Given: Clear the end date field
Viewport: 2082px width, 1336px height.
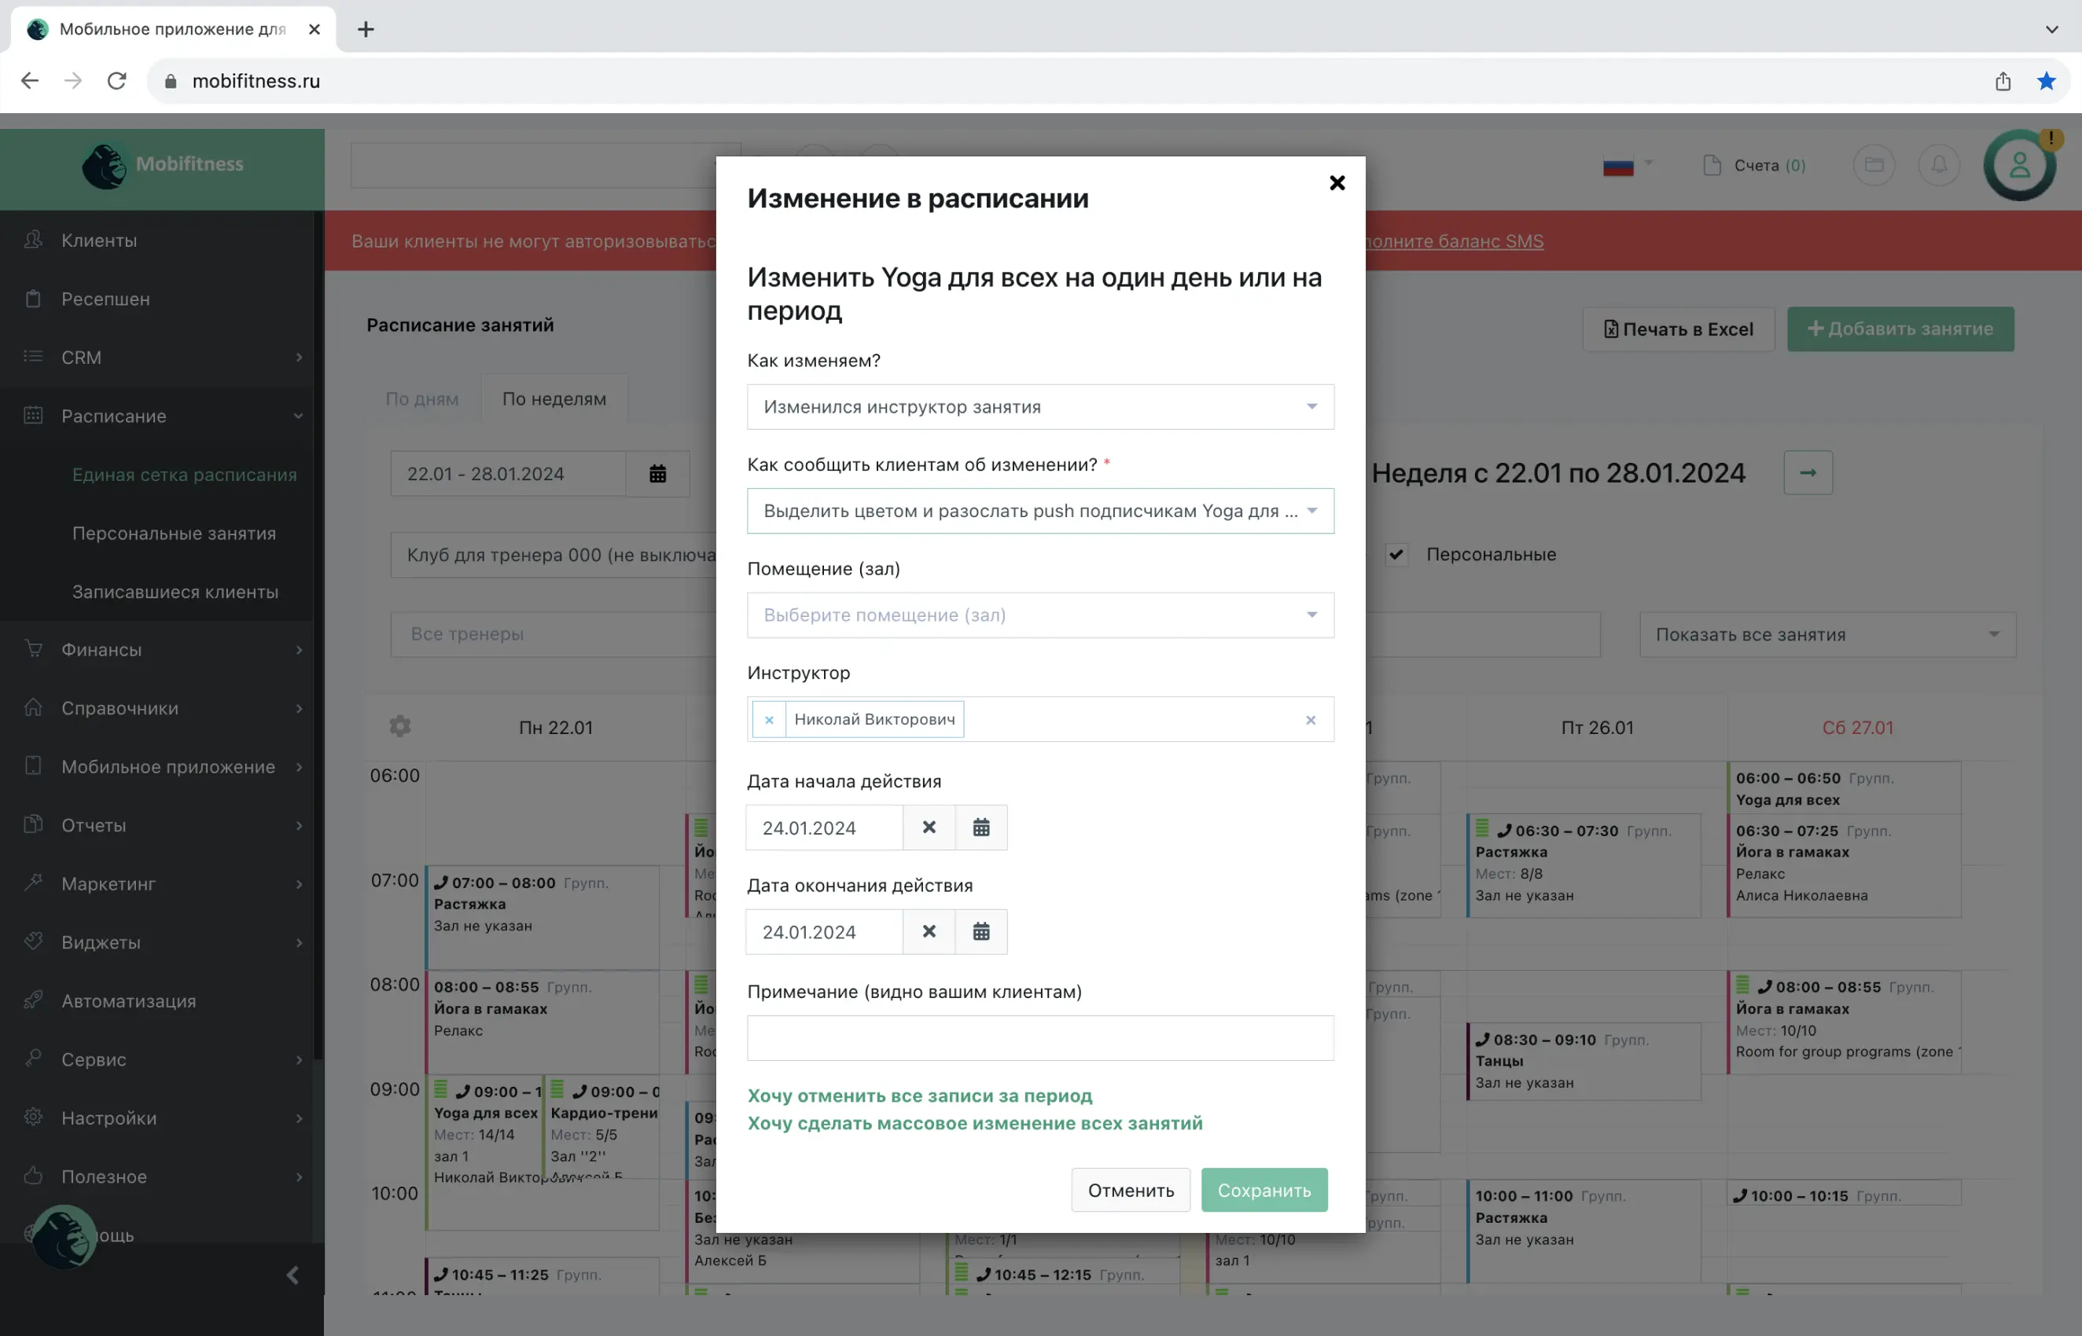Looking at the screenshot, I should pos(929,932).
